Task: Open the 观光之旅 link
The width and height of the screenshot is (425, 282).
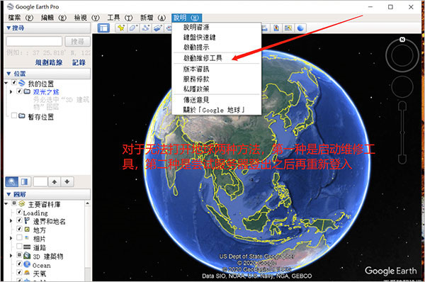Action: point(46,91)
